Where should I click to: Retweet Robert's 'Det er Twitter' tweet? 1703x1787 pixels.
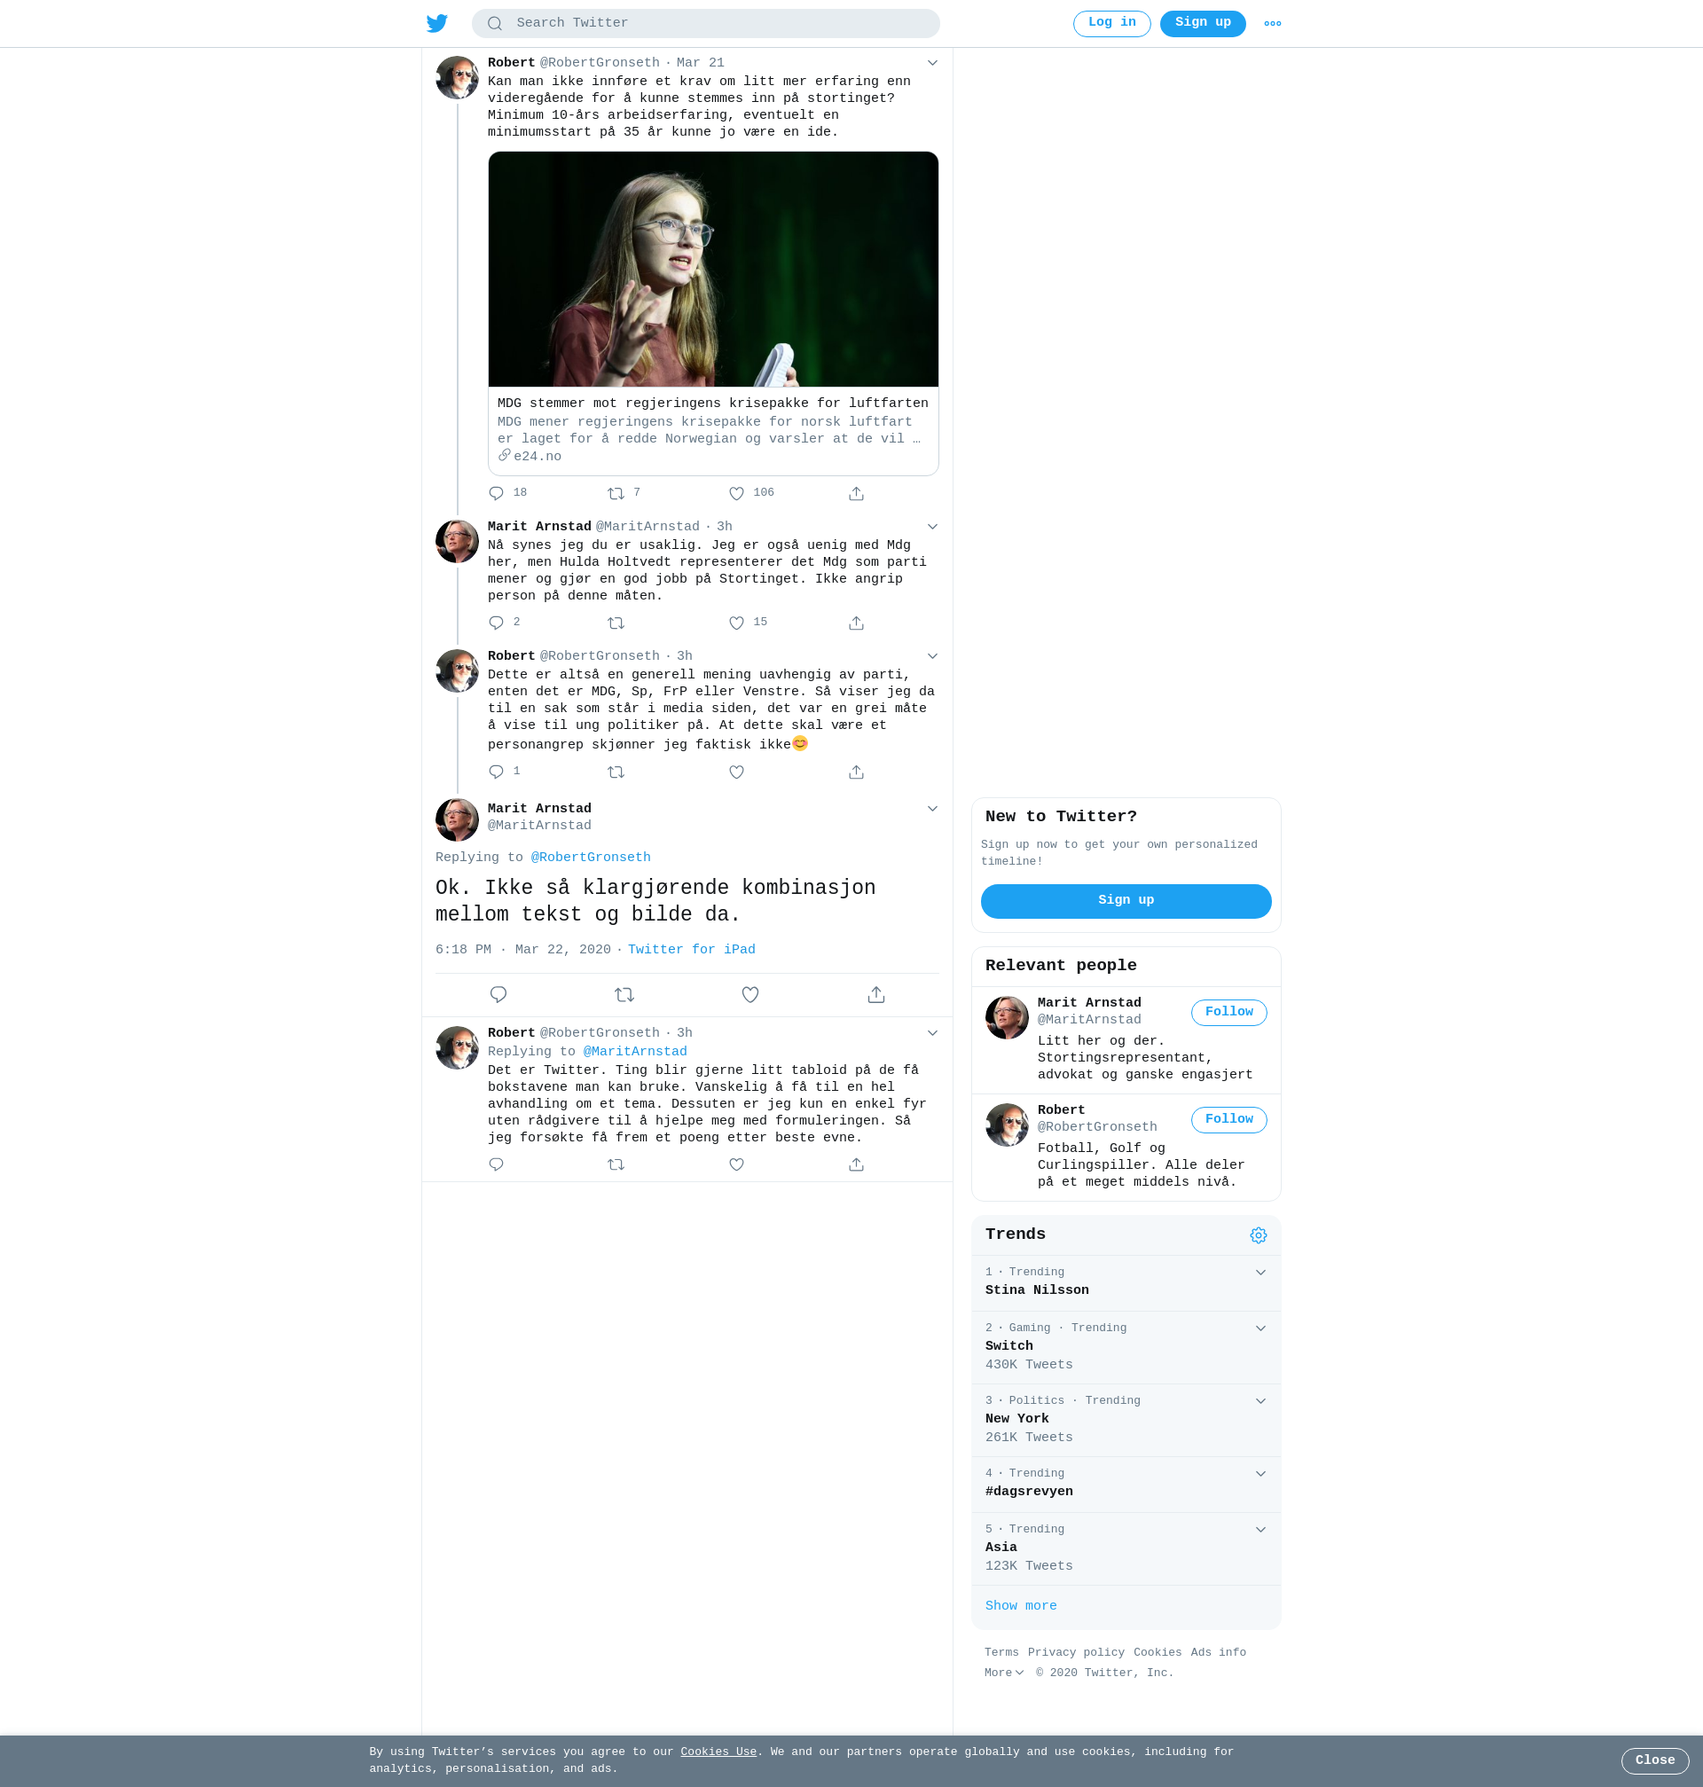click(x=616, y=1164)
